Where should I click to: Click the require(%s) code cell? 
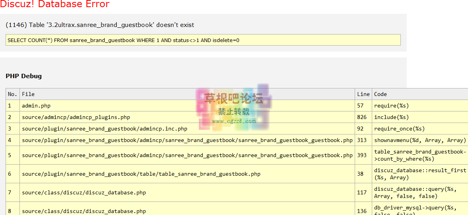(391, 106)
